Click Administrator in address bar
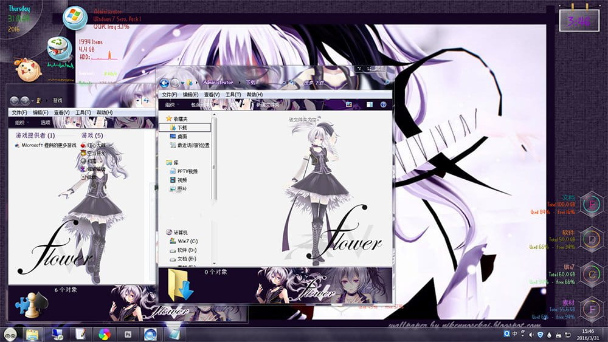The image size is (608, 342). click(x=218, y=83)
